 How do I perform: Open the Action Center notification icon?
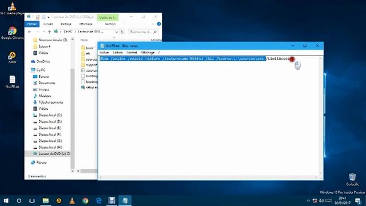point(358,201)
